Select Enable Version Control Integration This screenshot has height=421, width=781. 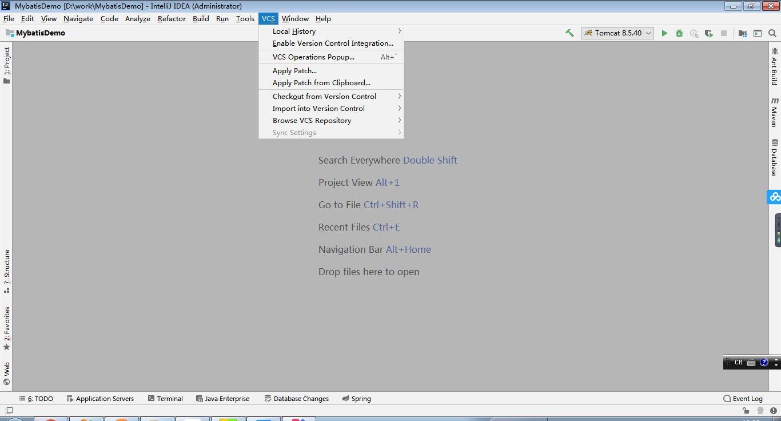click(x=333, y=43)
